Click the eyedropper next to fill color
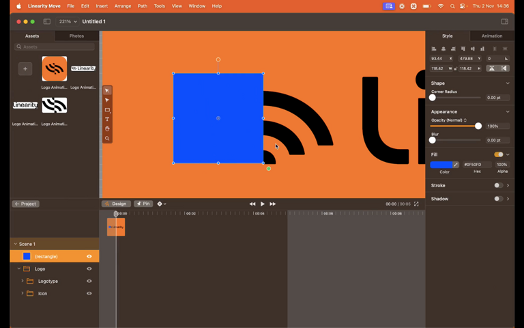 [456, 165]
